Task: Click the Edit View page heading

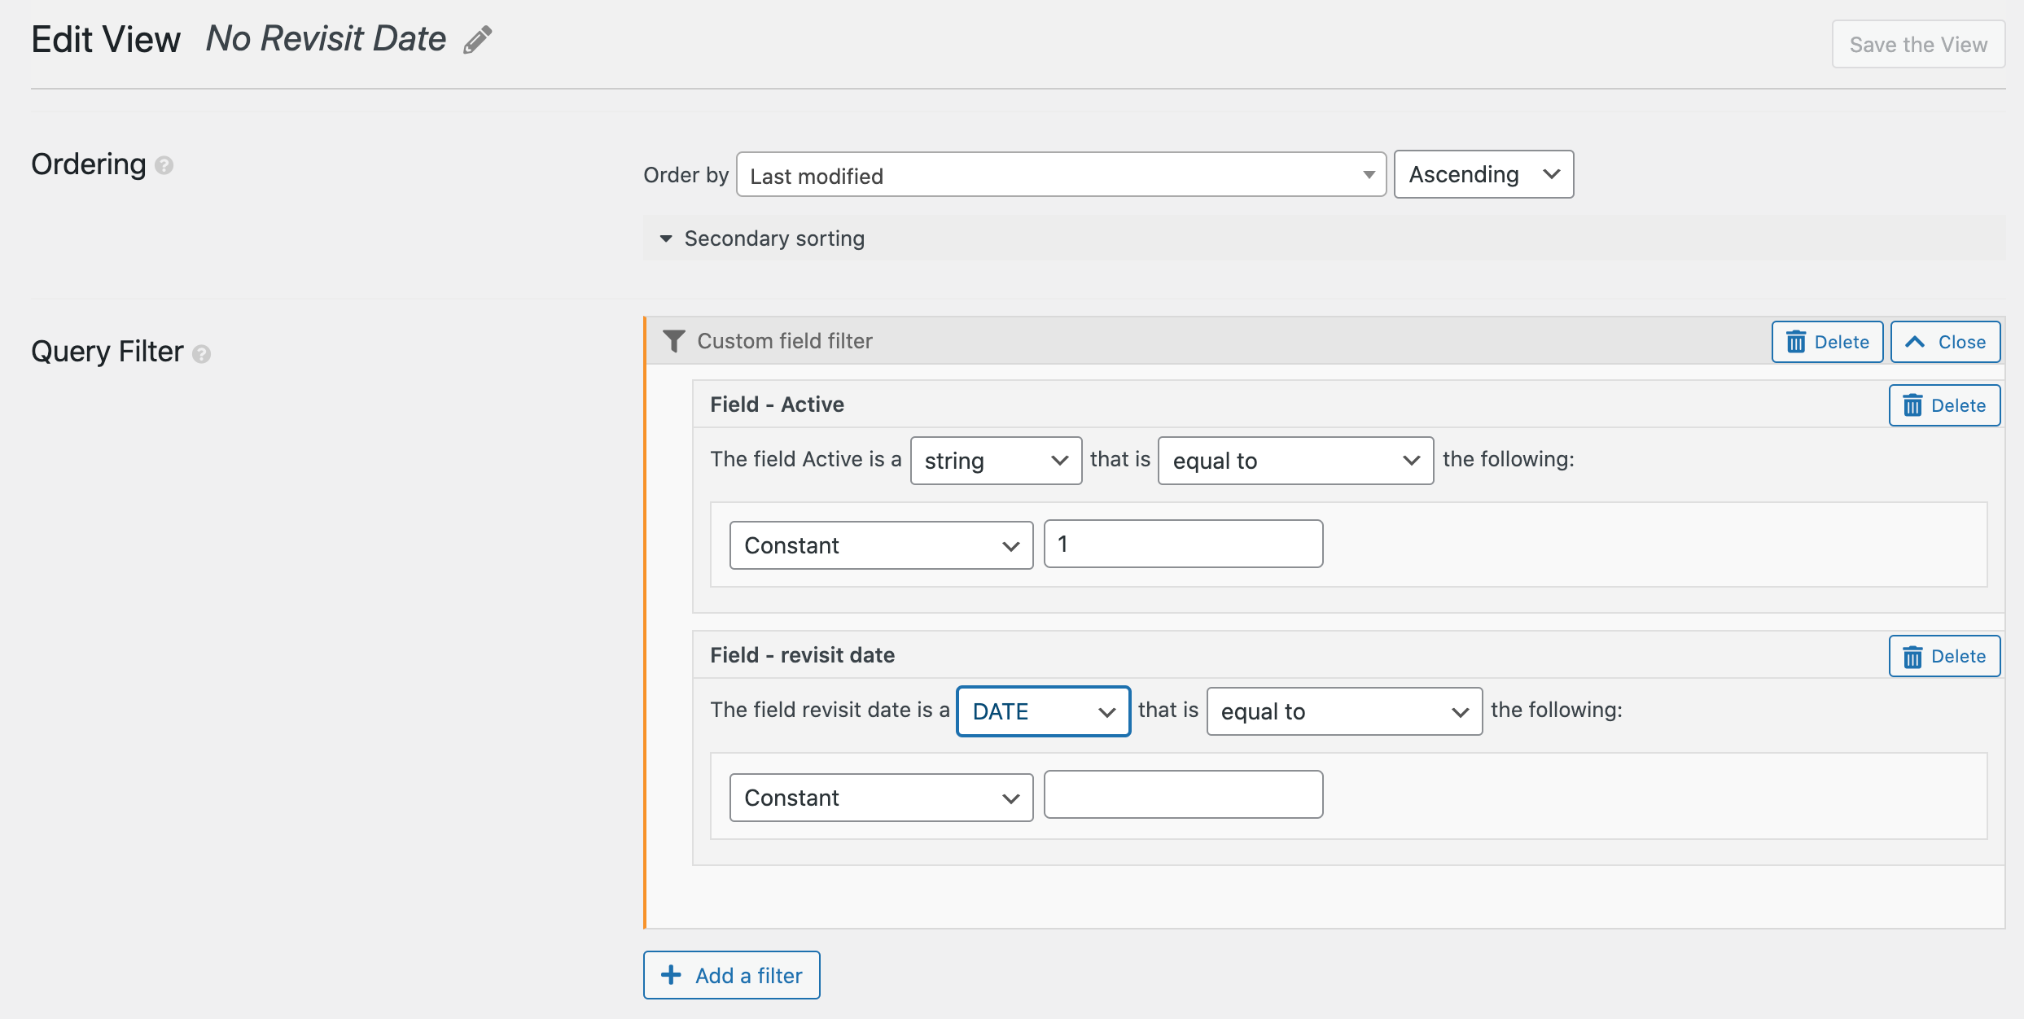Action: (x=106, y=39)
